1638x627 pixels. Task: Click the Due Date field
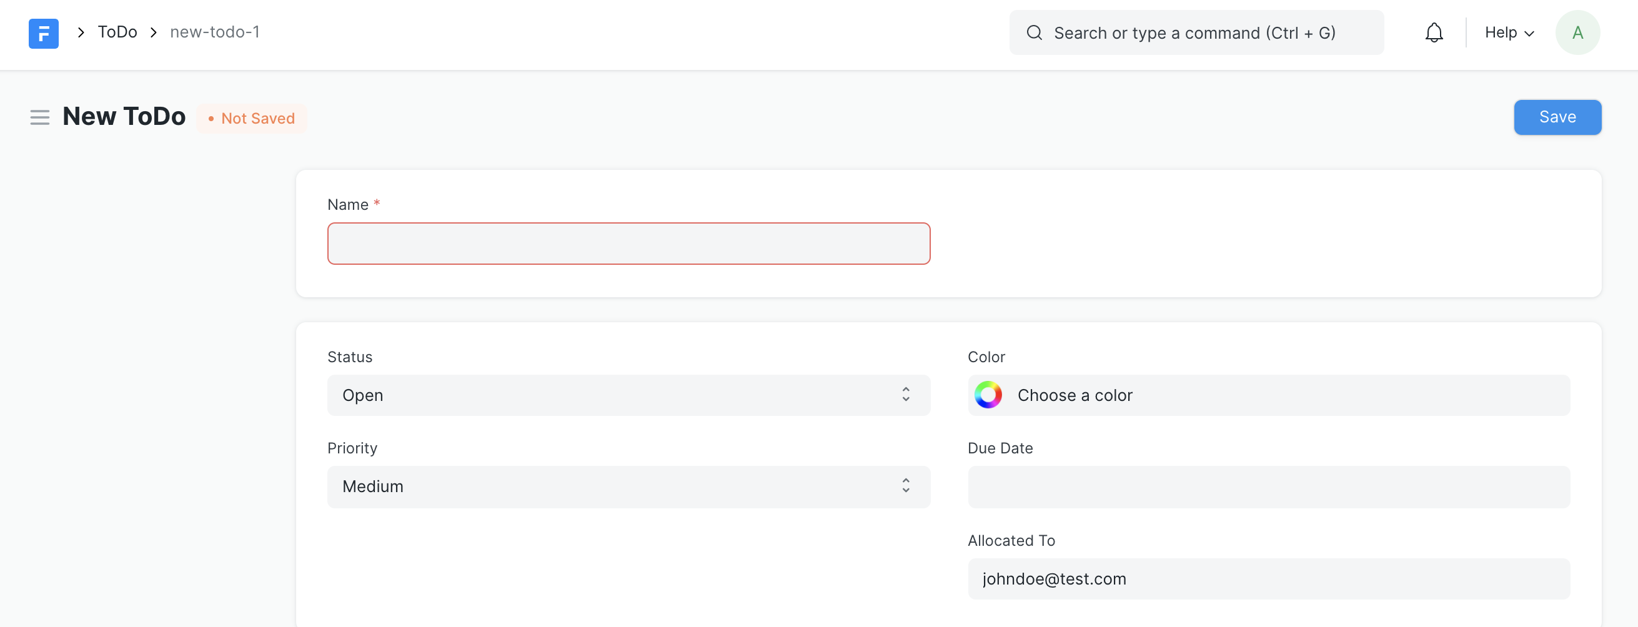[1268, 486]
